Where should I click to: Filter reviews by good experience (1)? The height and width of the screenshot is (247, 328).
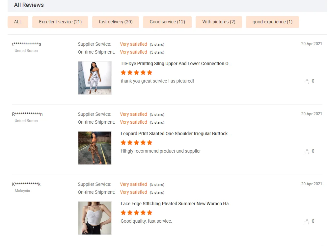tap(272, 22)
